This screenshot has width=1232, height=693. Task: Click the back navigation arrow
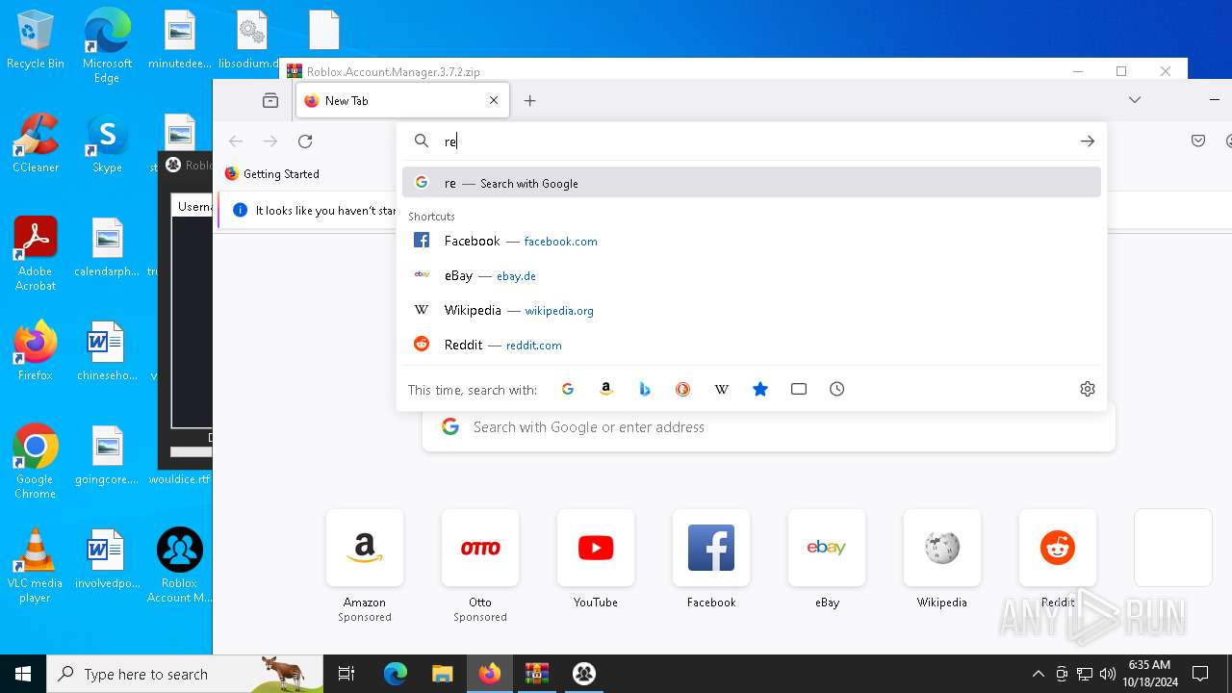(x=236, y=141)
